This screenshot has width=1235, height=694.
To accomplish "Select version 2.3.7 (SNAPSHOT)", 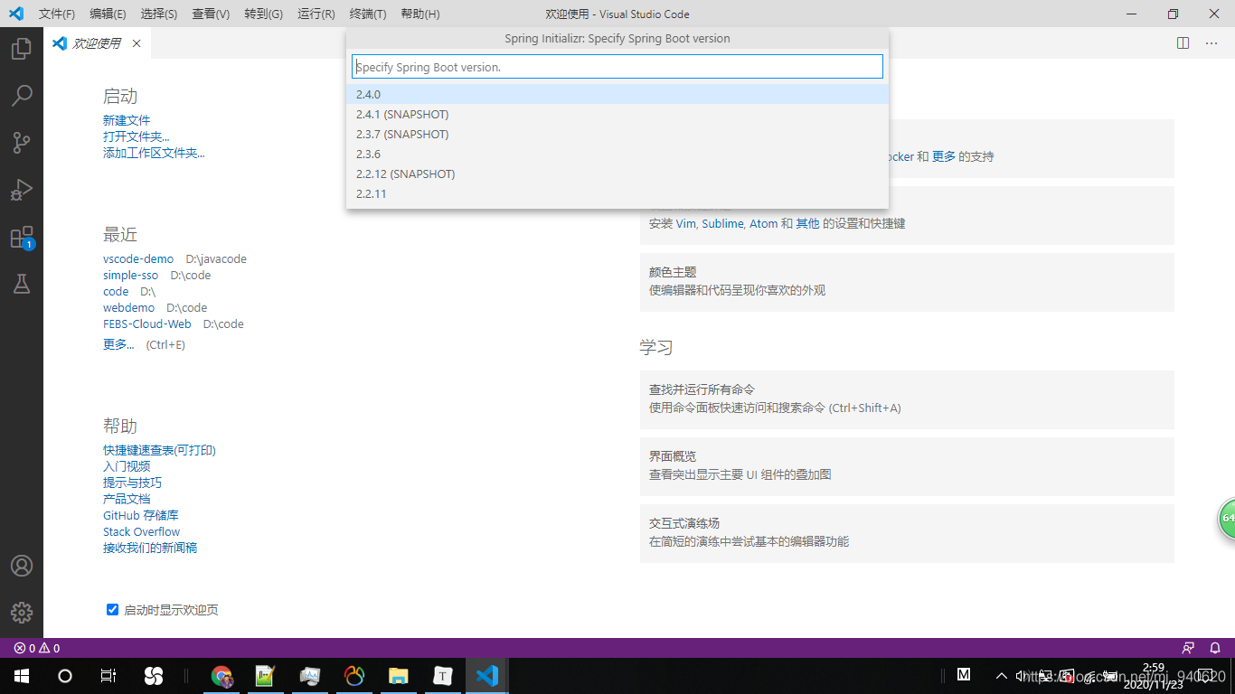I will (x=617, y=134).
